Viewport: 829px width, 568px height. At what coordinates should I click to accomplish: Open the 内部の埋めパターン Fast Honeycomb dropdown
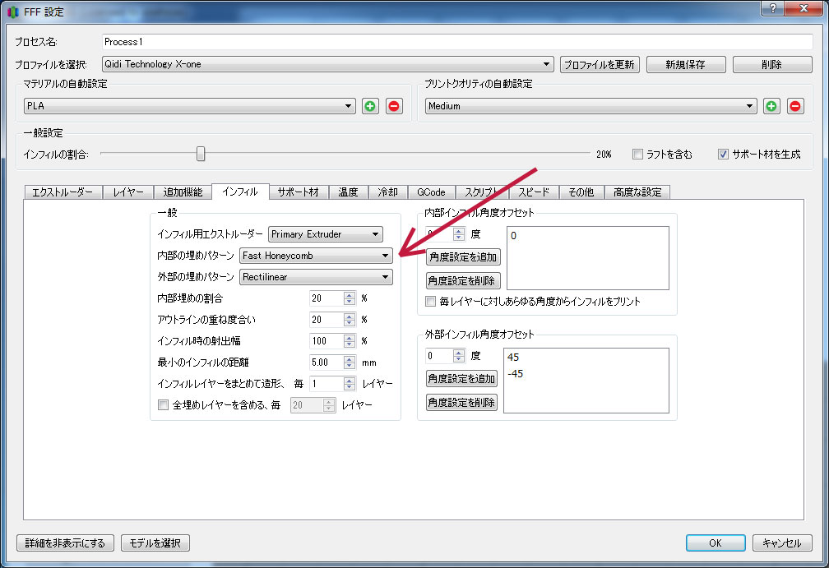pos(316,256)
